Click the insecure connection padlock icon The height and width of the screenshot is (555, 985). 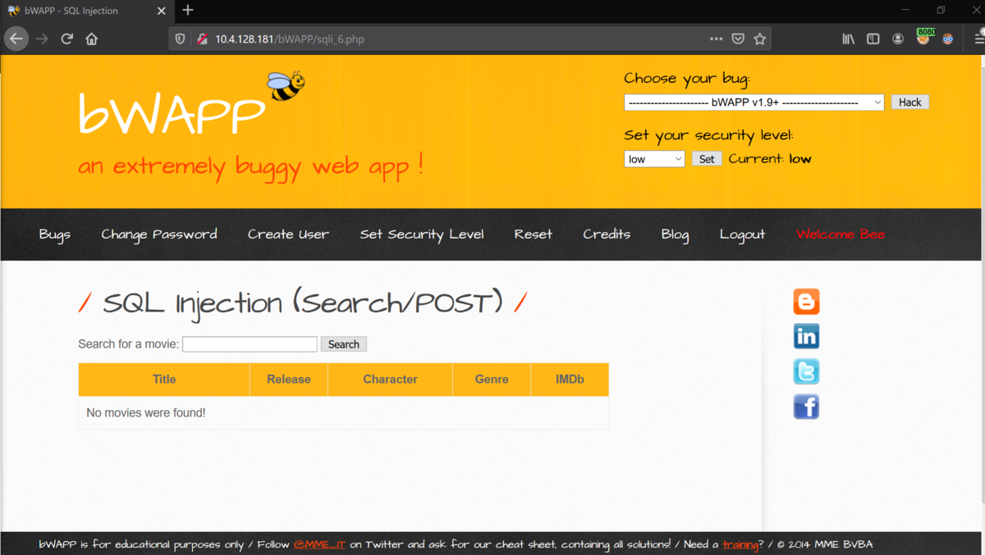tap(202, 39)
